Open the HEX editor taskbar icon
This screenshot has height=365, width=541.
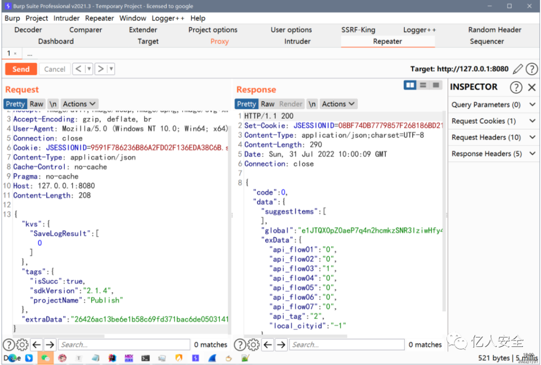(129, 358)
